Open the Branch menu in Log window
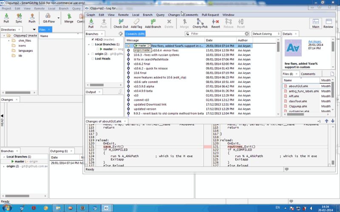The height and width of the screenshot is (212, 340). [148, 15]
